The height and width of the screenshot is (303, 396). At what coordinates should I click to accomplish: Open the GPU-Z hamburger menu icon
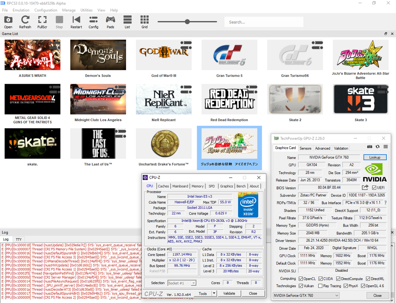click(385, 147)
